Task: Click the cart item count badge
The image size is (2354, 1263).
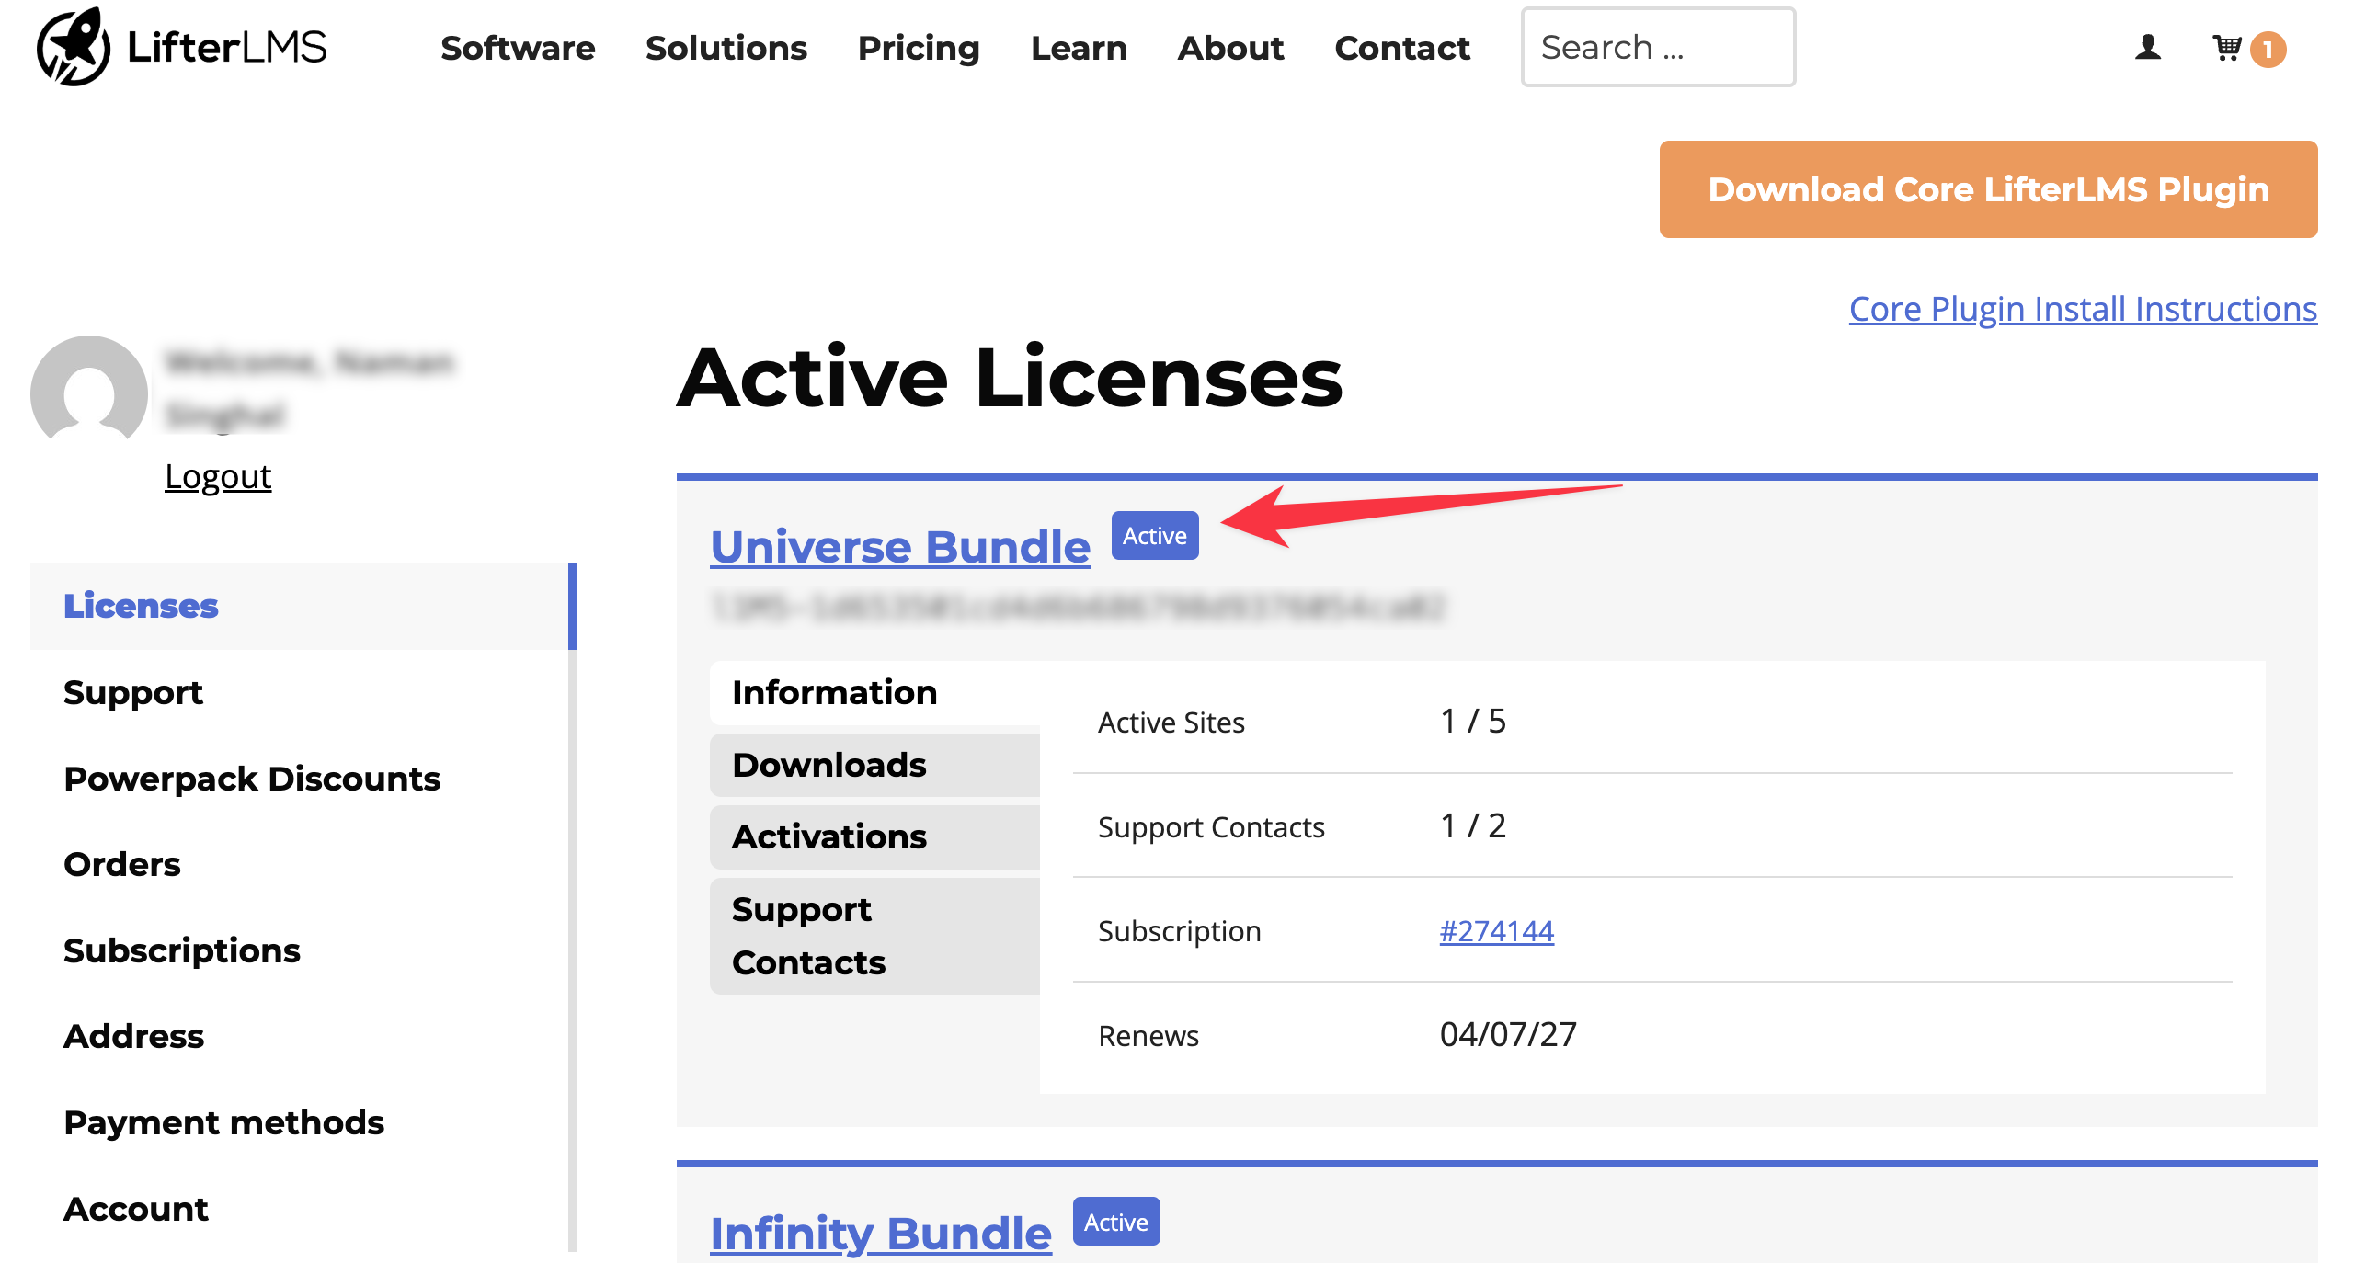Action: coord(2268,49)
